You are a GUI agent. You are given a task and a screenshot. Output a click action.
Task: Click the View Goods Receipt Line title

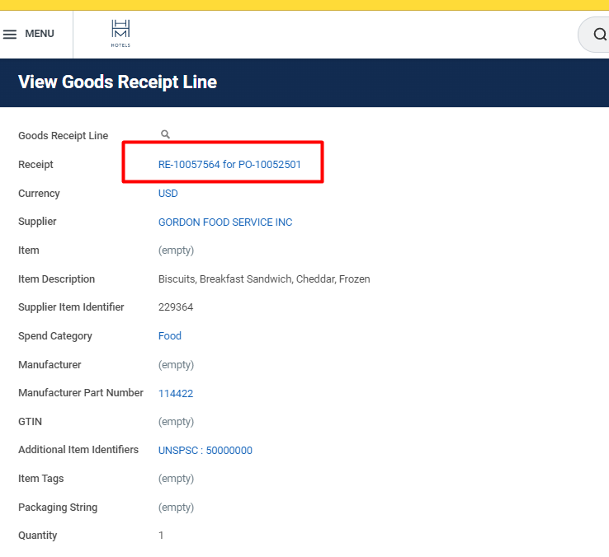117,82
